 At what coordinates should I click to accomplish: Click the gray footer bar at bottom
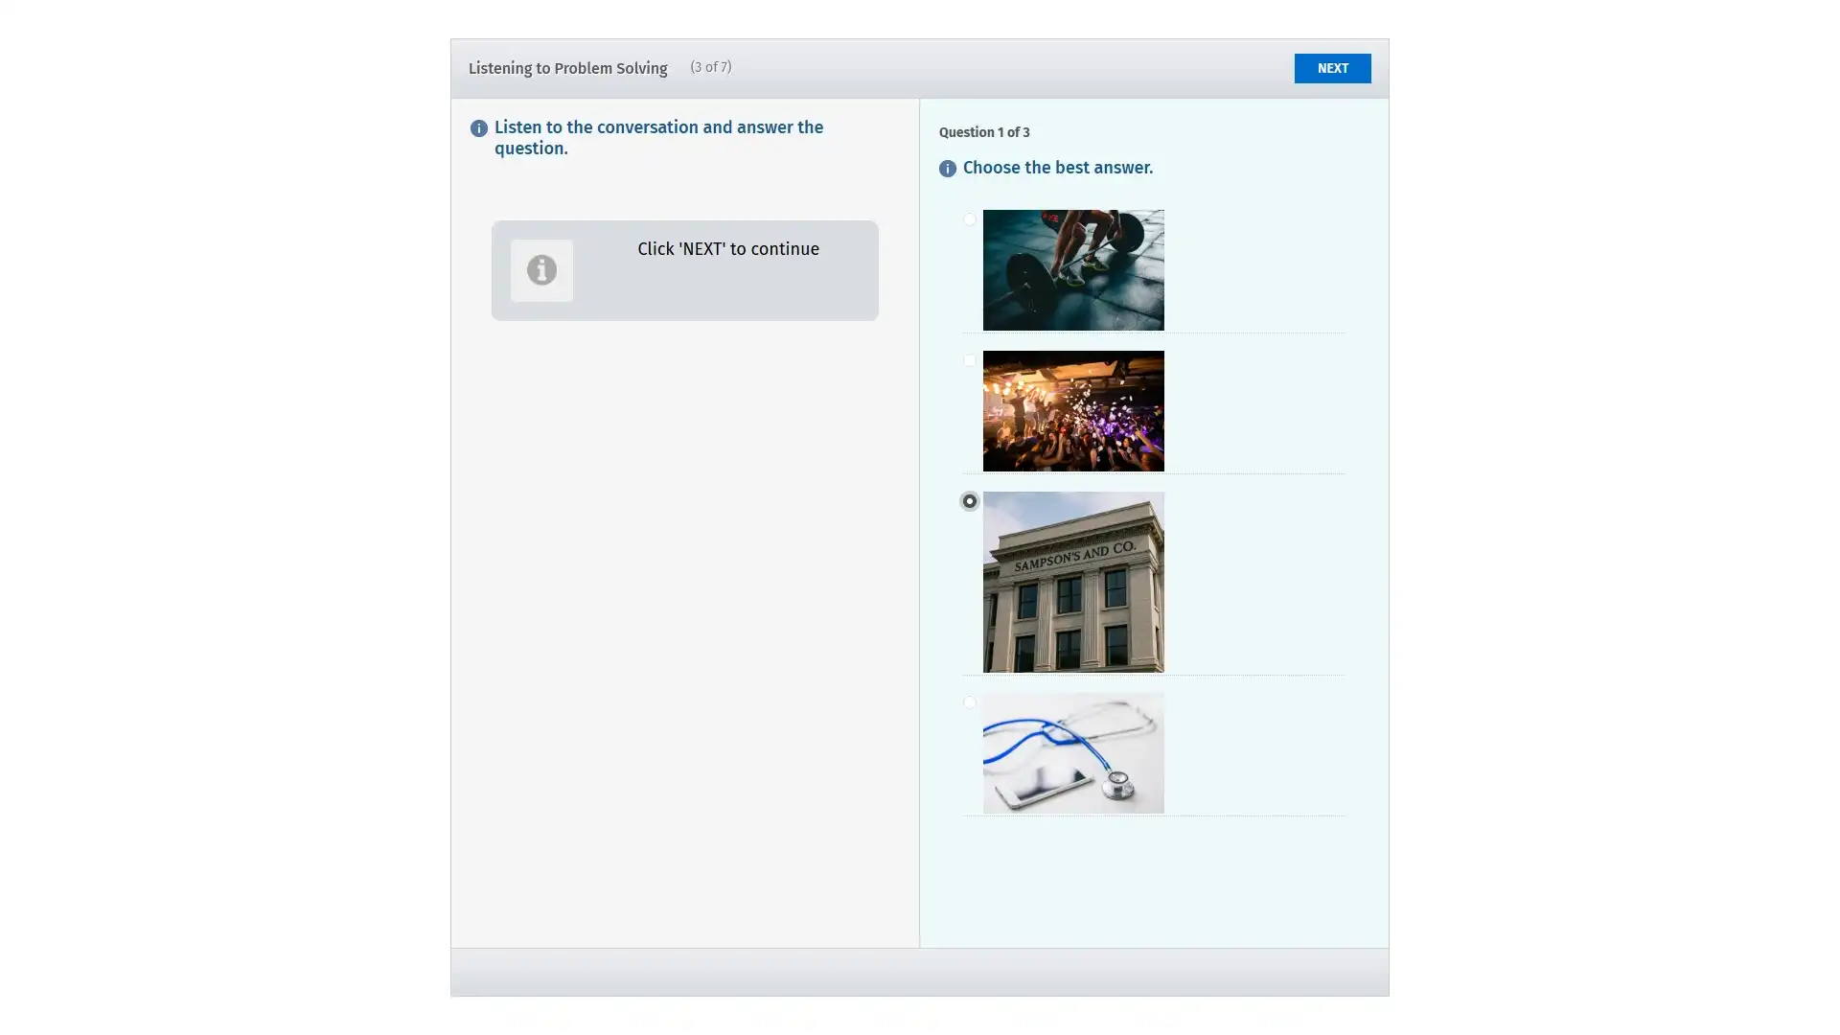(x=919, y=972)
